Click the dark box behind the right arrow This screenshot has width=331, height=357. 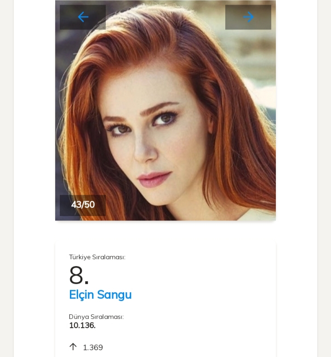(231, 24)
